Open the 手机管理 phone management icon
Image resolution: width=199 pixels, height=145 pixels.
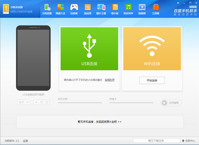tap(47, 7)
